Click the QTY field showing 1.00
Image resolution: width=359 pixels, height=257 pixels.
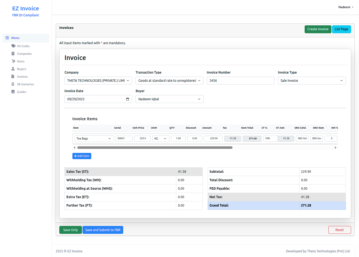click(178, 138)
